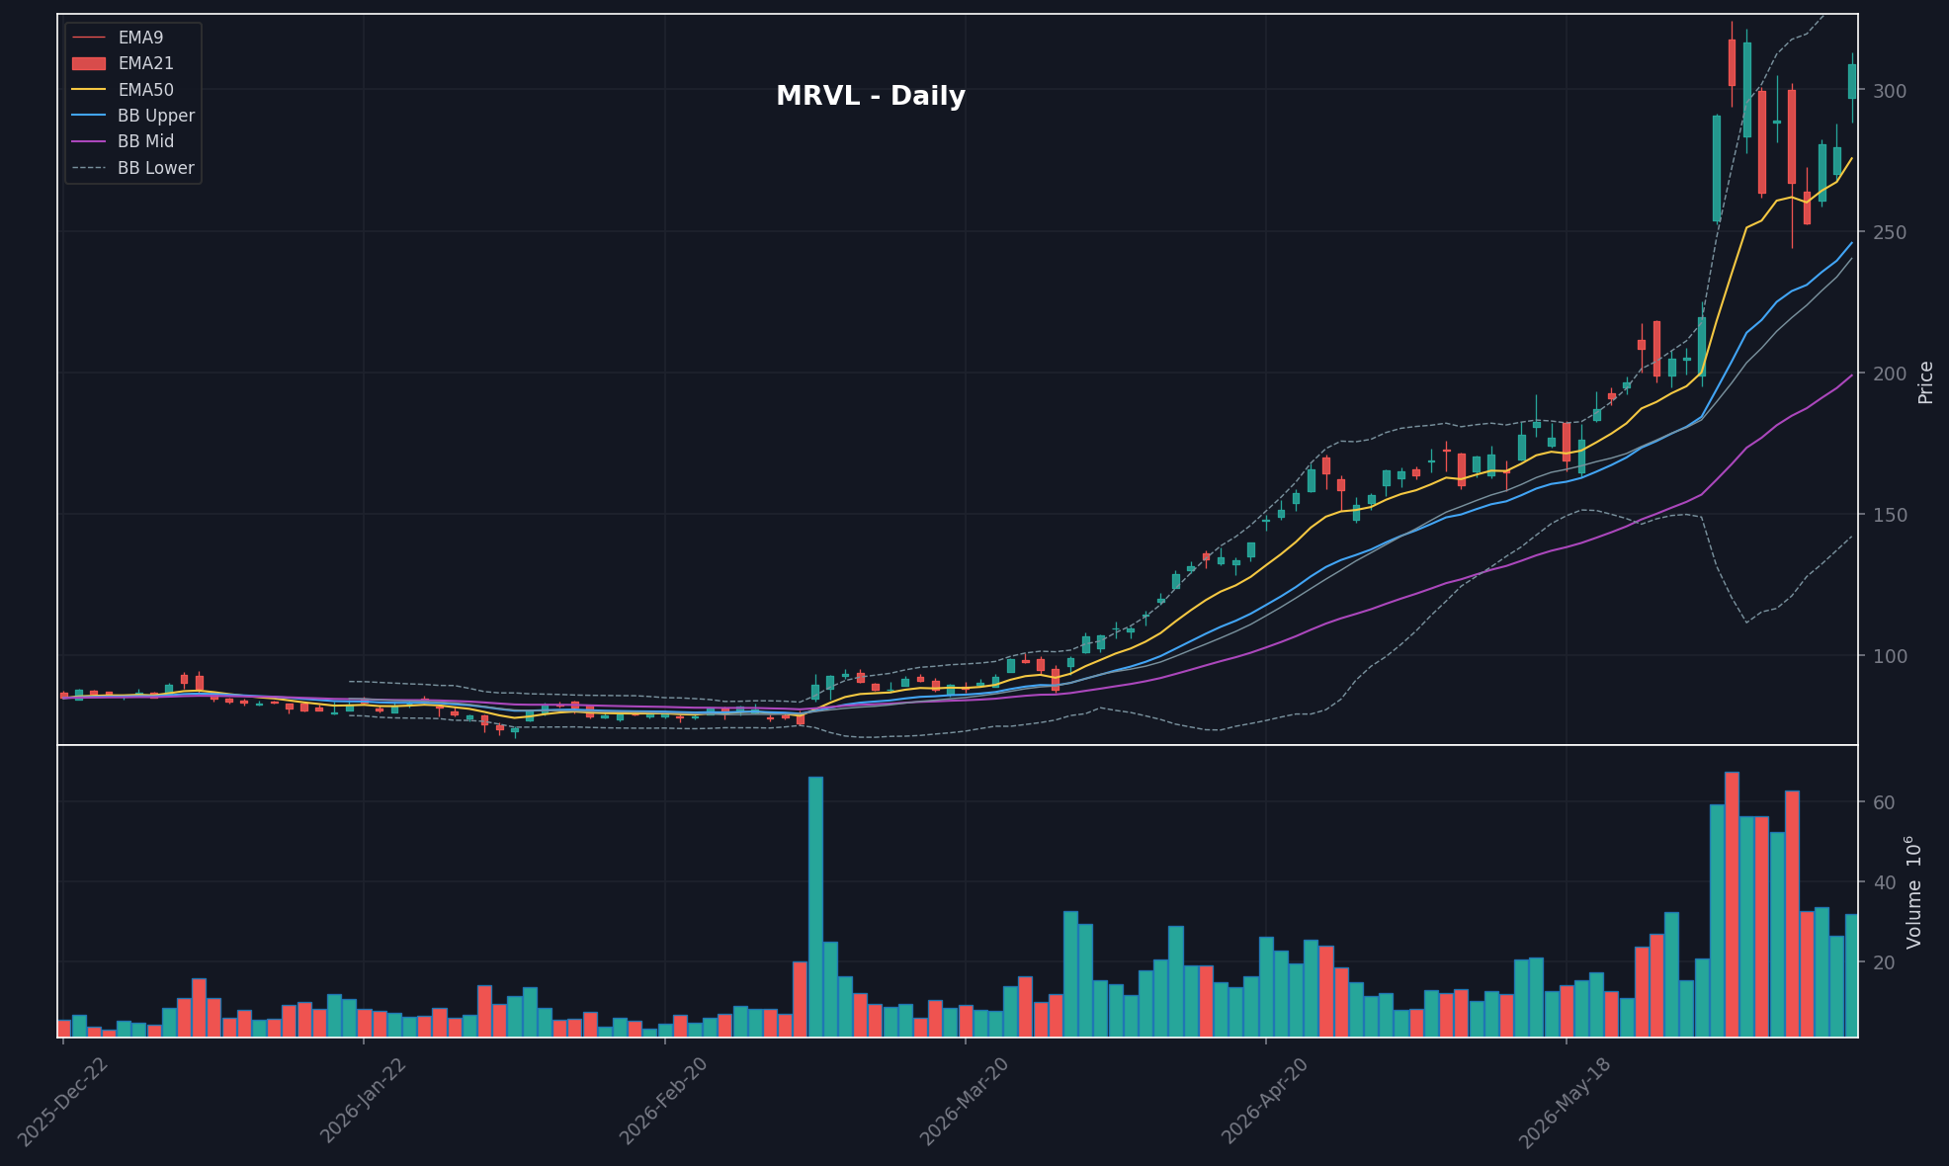
Task: Click the tallest early-March volume spike bar
Action: click(x=815, y=906)
